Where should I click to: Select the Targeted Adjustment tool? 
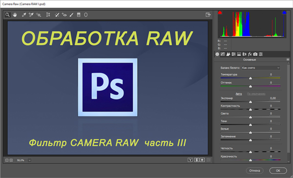click(39, 15)
